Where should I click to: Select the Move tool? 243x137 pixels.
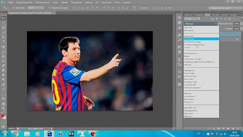pos(3,18)
